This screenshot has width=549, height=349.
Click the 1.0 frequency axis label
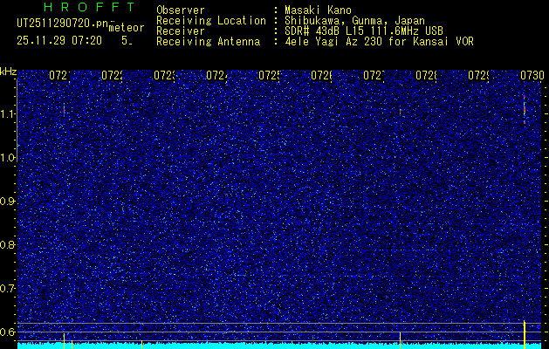8,158
